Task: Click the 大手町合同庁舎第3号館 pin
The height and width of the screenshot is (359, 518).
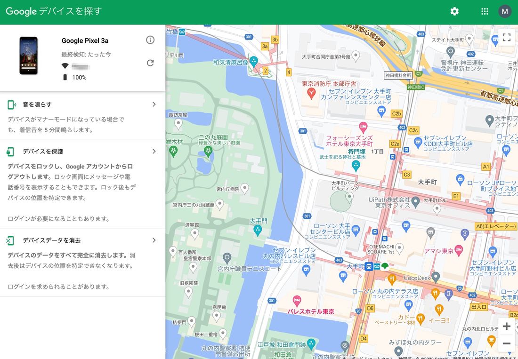Action: [356, 56]
